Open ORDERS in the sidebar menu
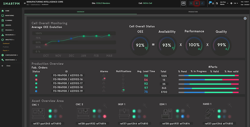Image resolution: width=250 pixels, height=127 pixels. click(8, 25)
